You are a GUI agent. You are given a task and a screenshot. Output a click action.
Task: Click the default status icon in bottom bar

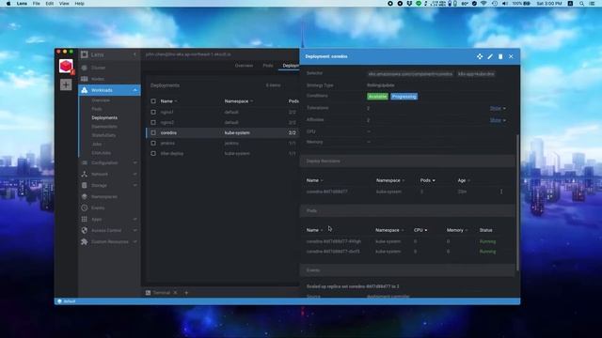click(59, 301)
